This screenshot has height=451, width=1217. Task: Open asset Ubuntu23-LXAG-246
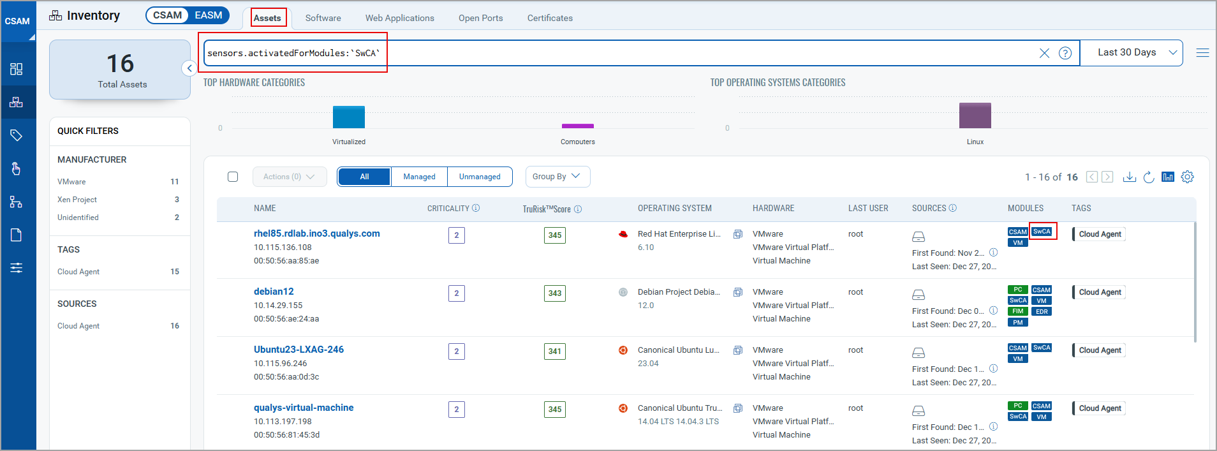tap(299, 350)
